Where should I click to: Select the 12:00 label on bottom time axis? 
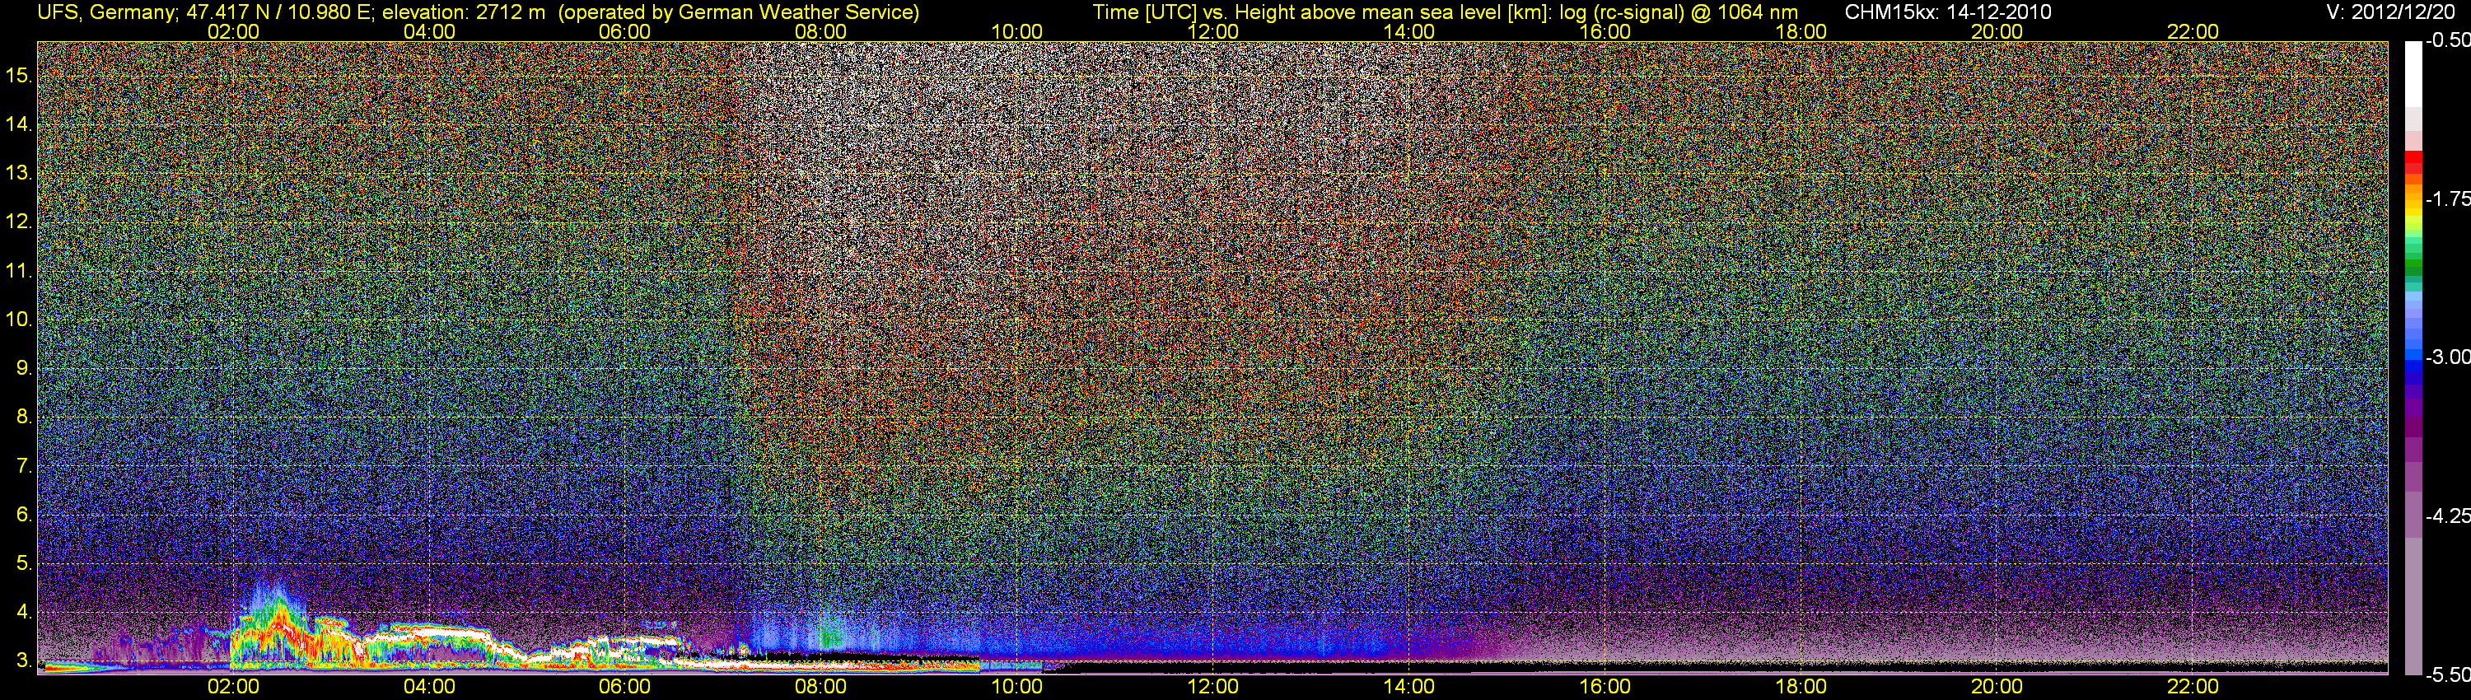click(1212, 687)
